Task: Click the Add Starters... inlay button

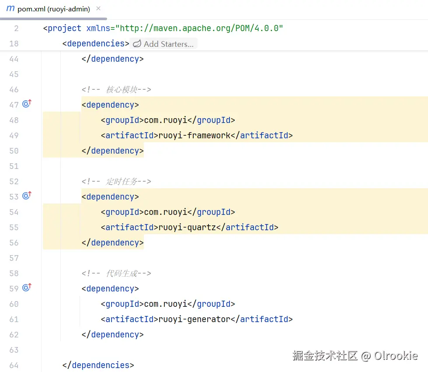Action: [x=168, y=44]
